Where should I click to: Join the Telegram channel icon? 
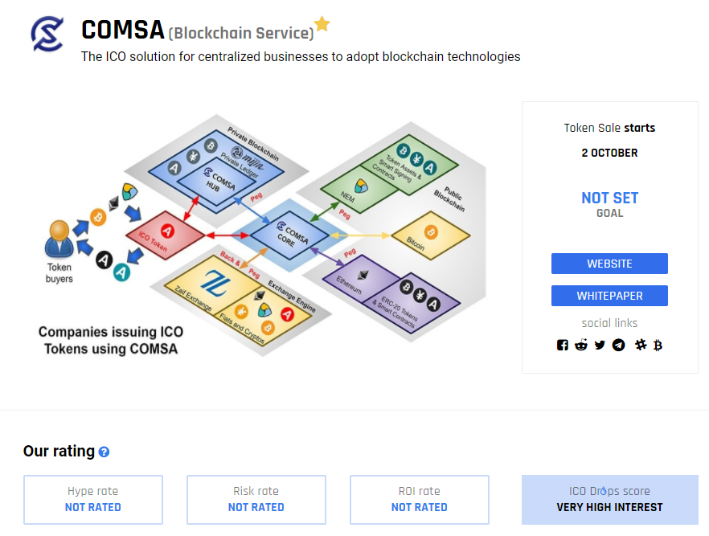pos(618,345)
